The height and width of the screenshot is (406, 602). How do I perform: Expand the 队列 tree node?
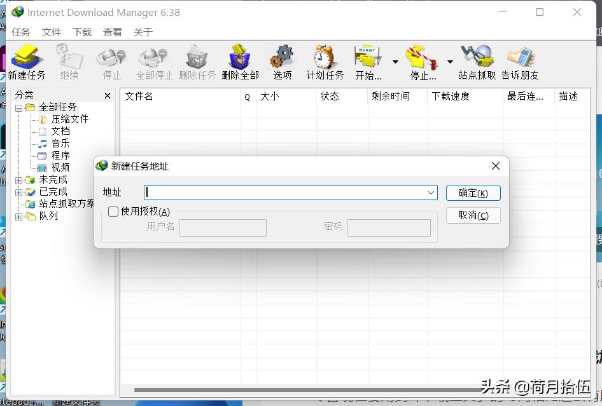click(x=18, y=217)
